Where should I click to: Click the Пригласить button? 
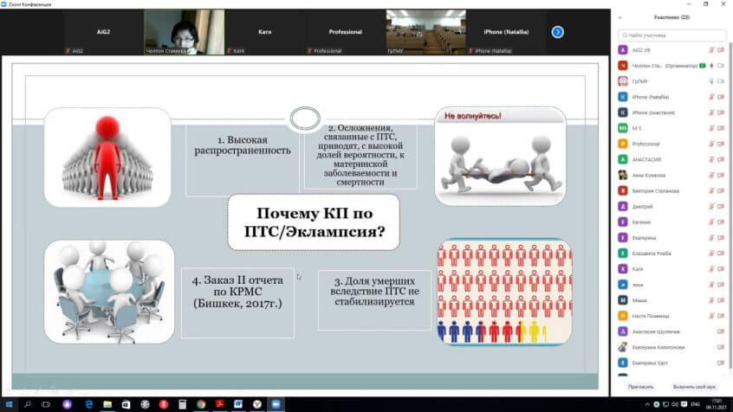coord(640,386)
